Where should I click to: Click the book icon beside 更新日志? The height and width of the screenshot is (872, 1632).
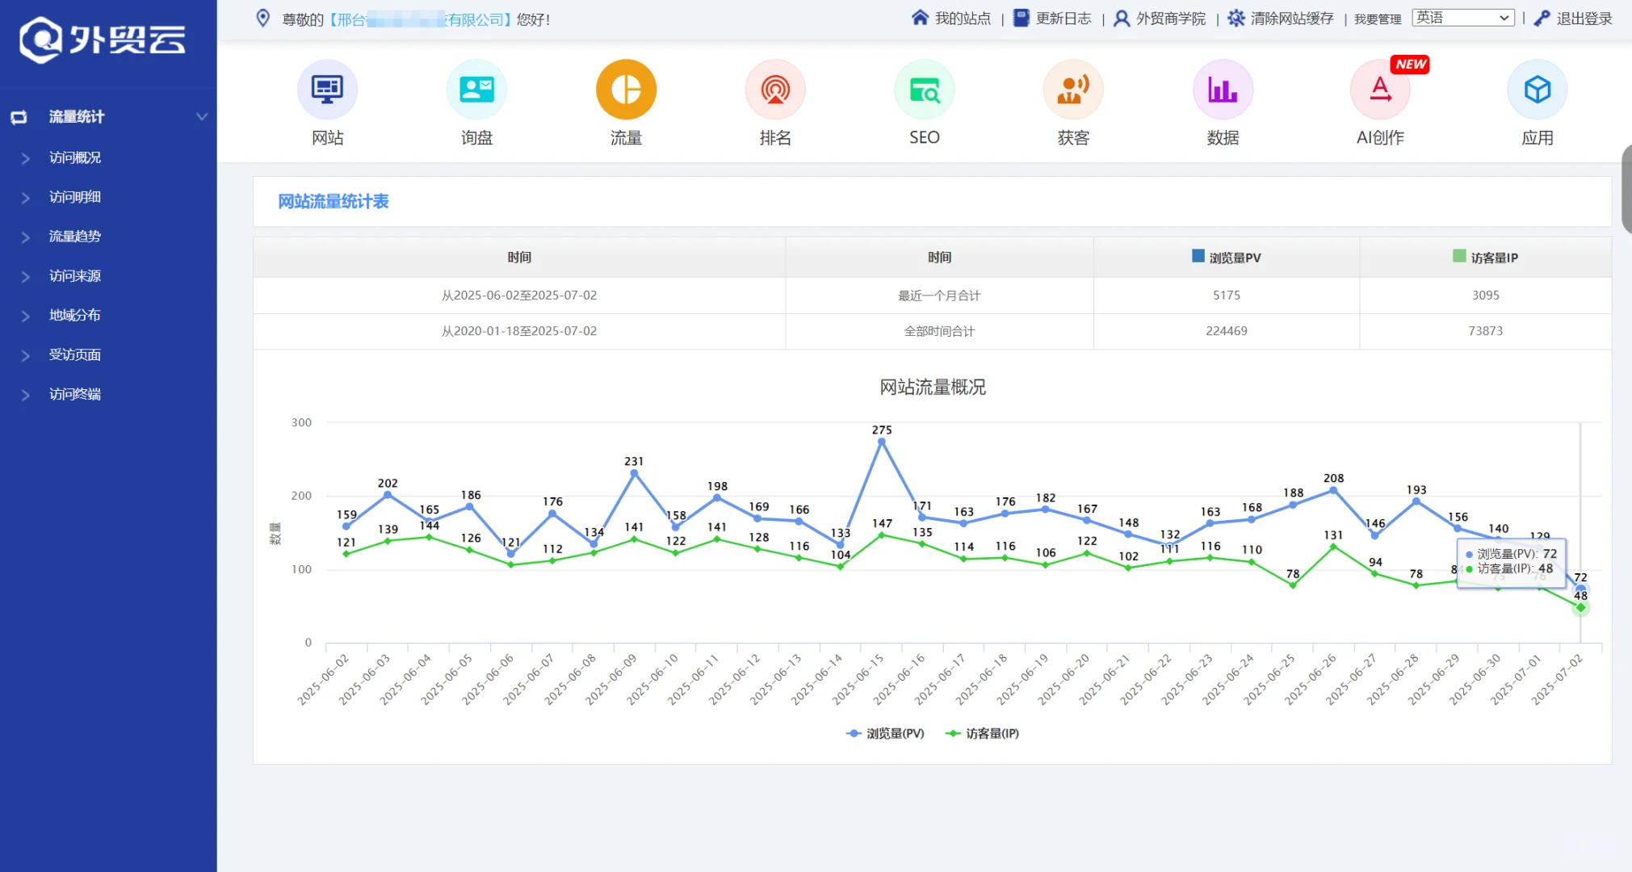1022,18
